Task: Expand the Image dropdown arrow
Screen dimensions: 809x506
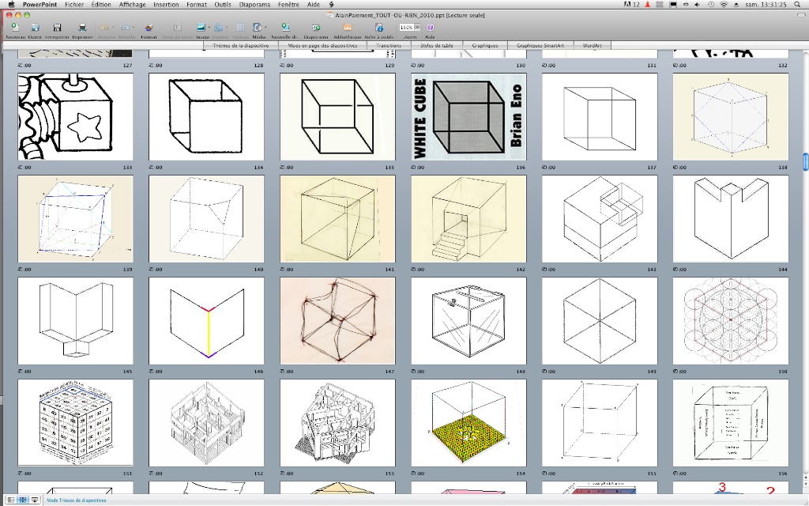Action: 209,28
